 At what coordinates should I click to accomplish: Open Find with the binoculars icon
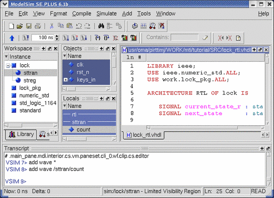point(101,26)
